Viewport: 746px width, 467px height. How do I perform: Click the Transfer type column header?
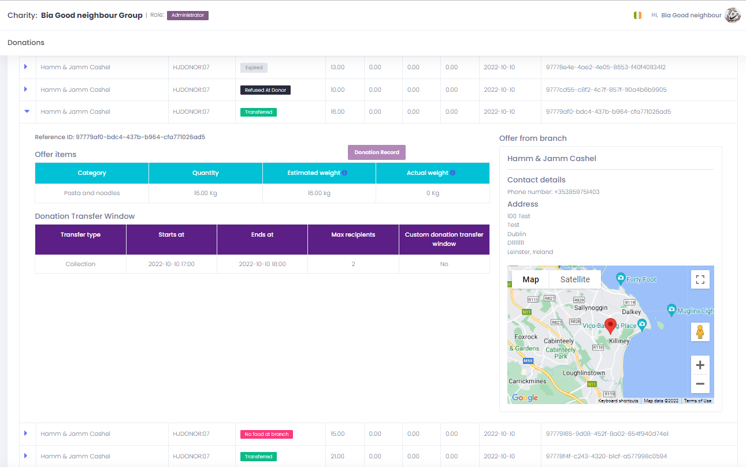[x=80, y=239]
